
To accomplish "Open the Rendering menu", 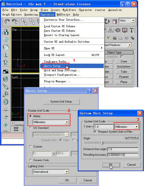I will 31,15.
